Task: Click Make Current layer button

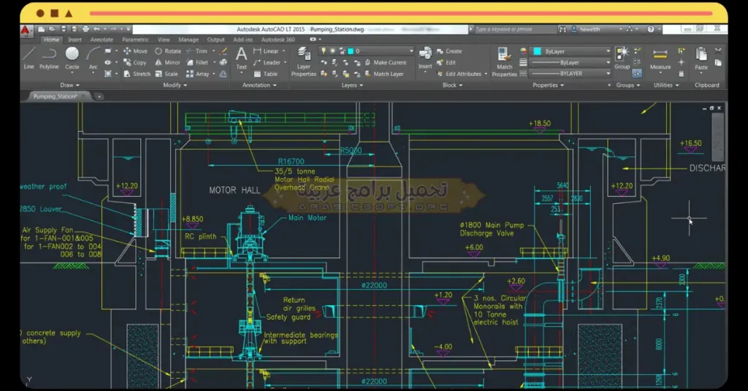Action: pos(386,63)
